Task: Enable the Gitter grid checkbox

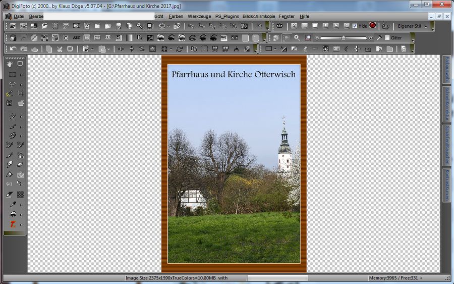Action: click(x=387, y=38)
